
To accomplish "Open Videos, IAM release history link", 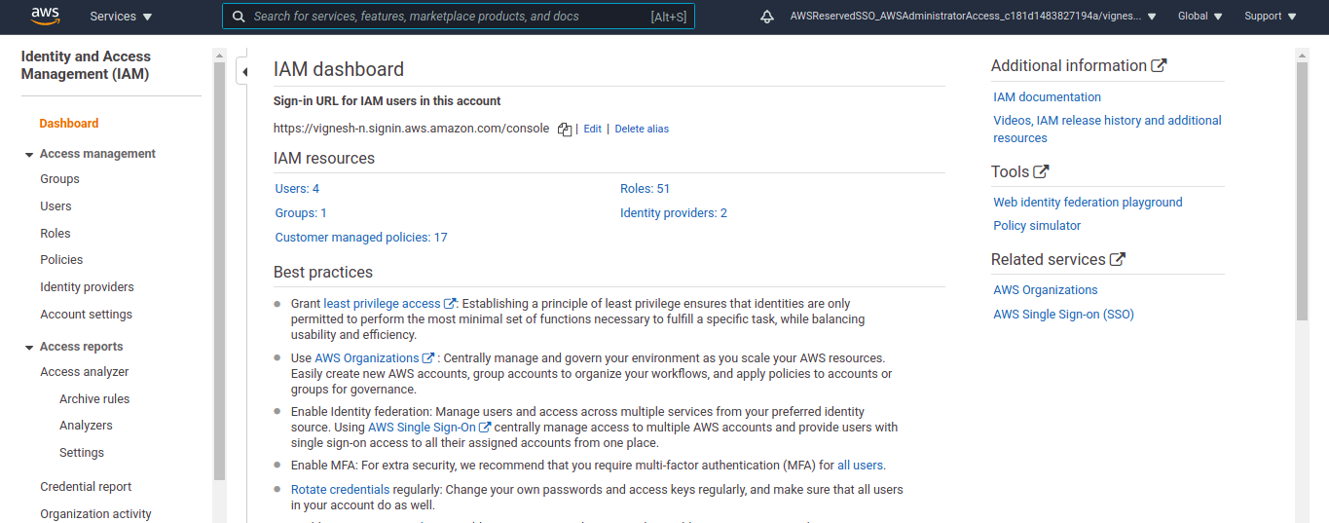I will (x=1107, y=130).
